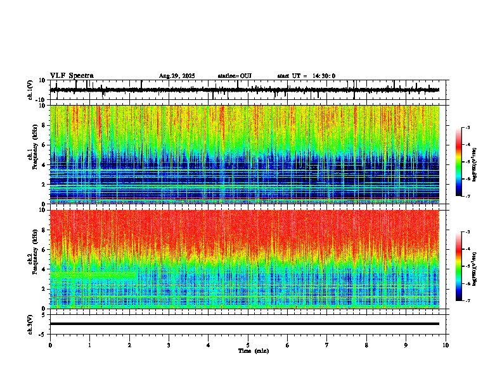This screenshot has height=387, width=502.
Task: Click the date 'Aug.29, 2025' label
Action: coord(177,76)
